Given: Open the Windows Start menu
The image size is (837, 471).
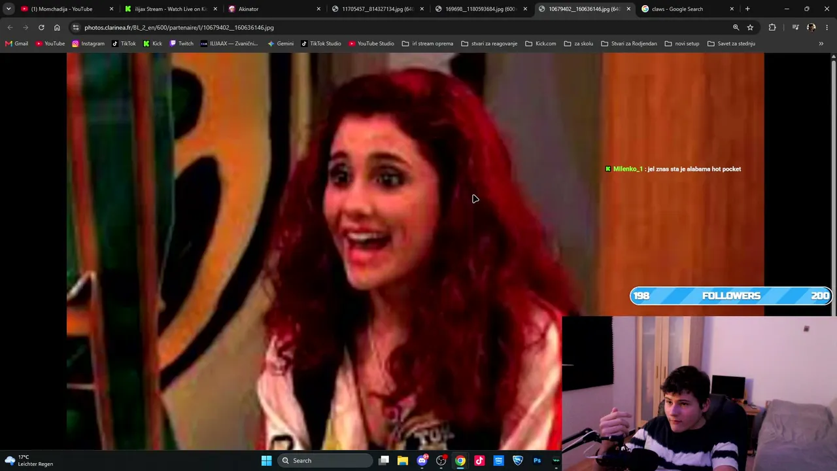Looking at the screenshot, I should tap(266, 461).
